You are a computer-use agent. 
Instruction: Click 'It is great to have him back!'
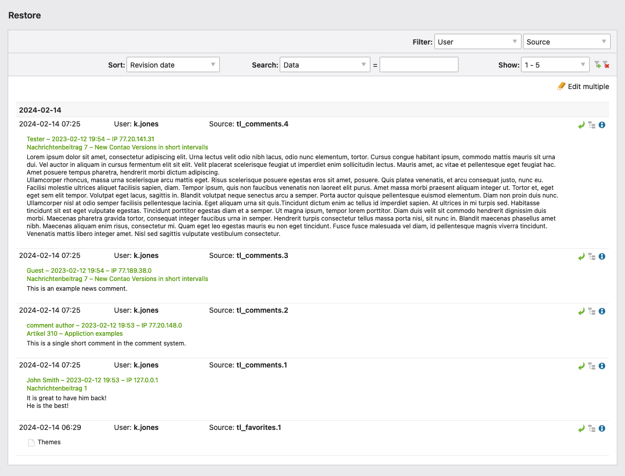tap(67, 398)
